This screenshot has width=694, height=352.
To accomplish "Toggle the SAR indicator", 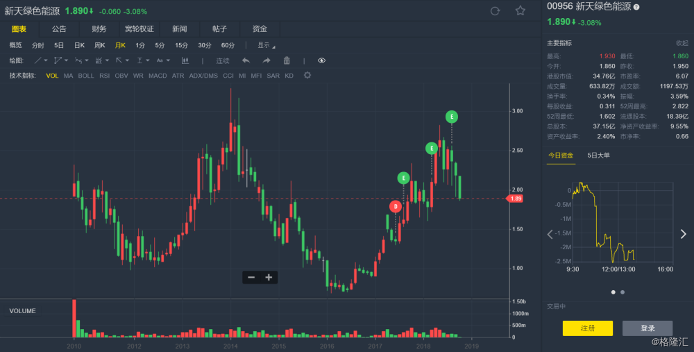I will (x=273, y=76).
